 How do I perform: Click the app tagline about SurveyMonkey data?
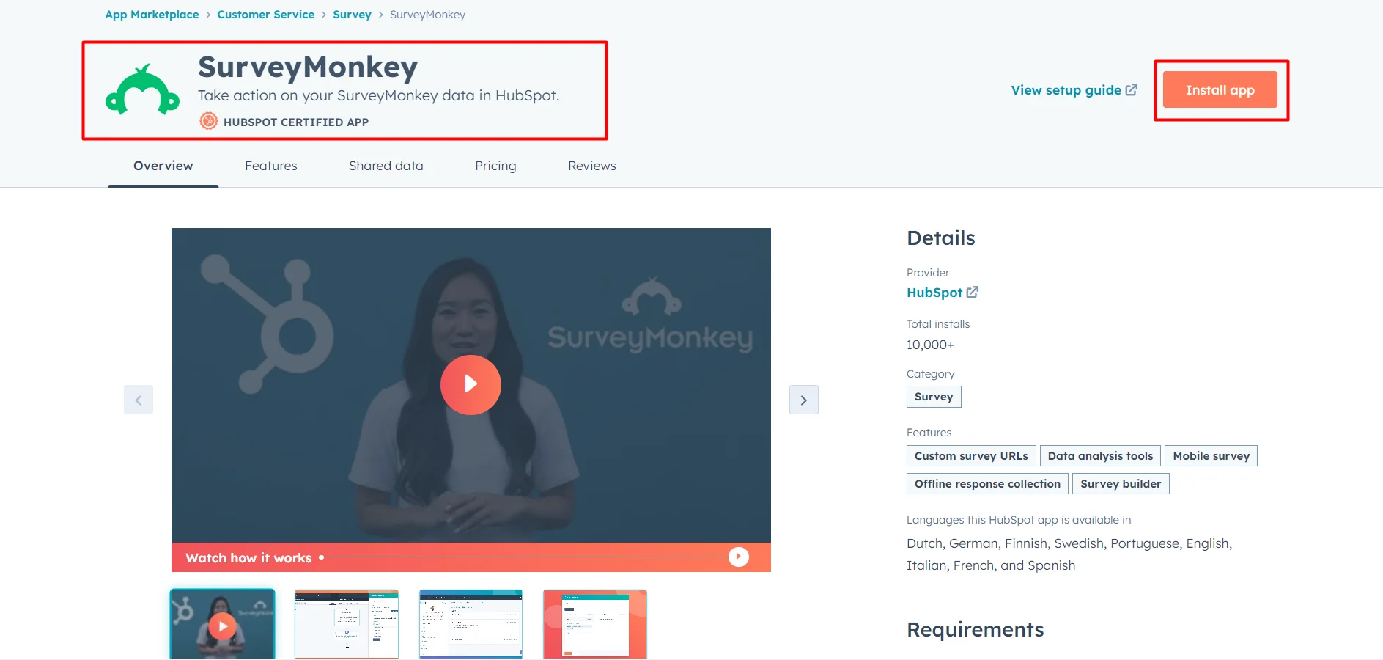pos(378,95)
